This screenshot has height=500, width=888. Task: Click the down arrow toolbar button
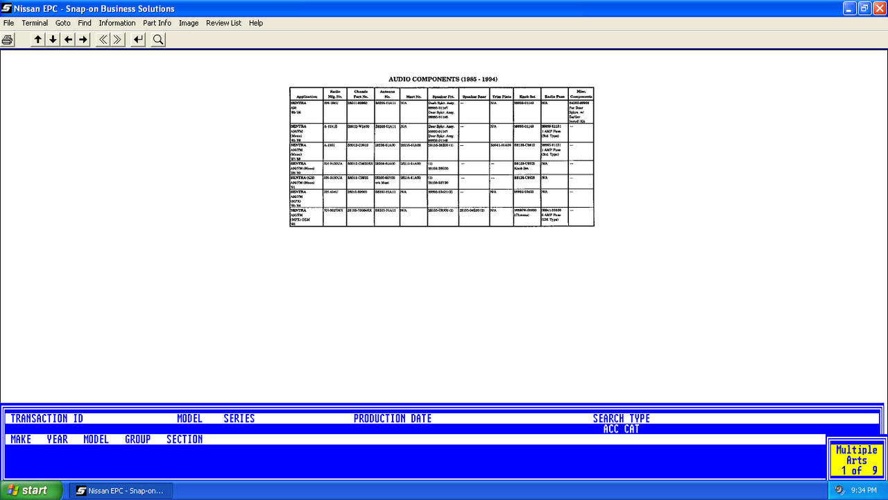53,40
